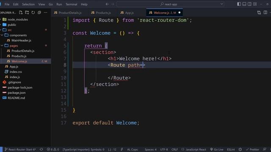Click the ESLint status item
This screenshot has width=271, height=152.
pos(231,149)
